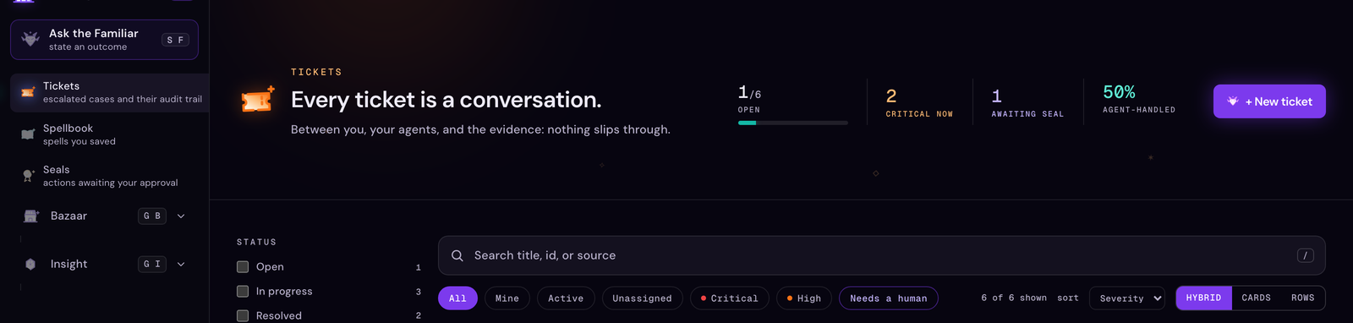The height and width of the screenshot is (323, 1353).
Task: Click the New ticket button
Action: click(x=1269, y=101)
